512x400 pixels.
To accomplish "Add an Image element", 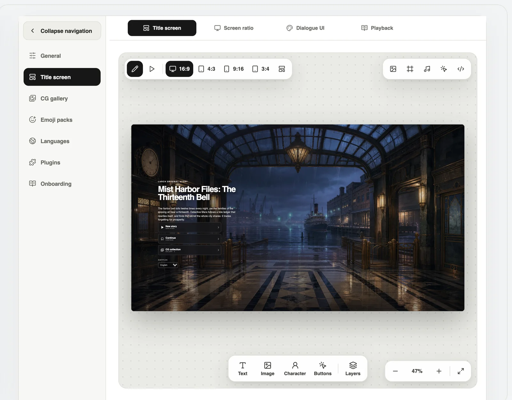I will [x=268, y=369].
